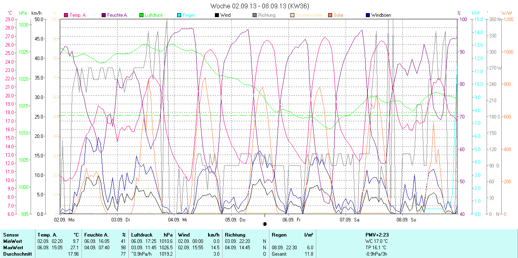Click the pressure trend '^0.9hPa/h' text
This screenshot has height=258, width=518.
click(142, 254)
